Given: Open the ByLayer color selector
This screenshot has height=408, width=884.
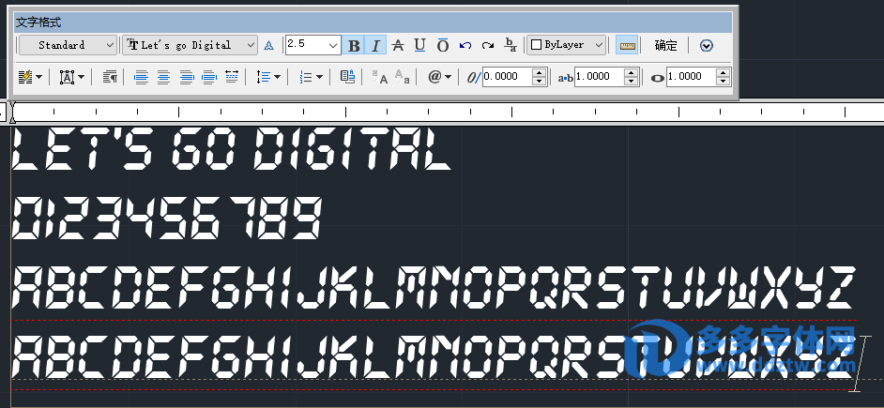Looking at the screenshot, I should (566, 45).
